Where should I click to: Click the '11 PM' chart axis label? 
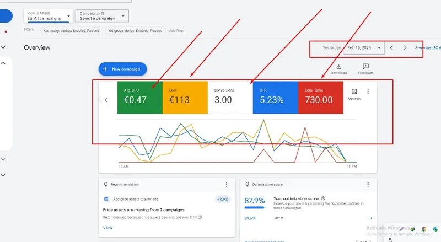click(352, 166)
